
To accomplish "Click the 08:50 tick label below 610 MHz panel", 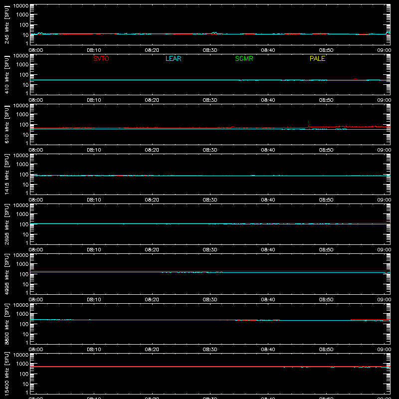I will click(x=326, y=150).
